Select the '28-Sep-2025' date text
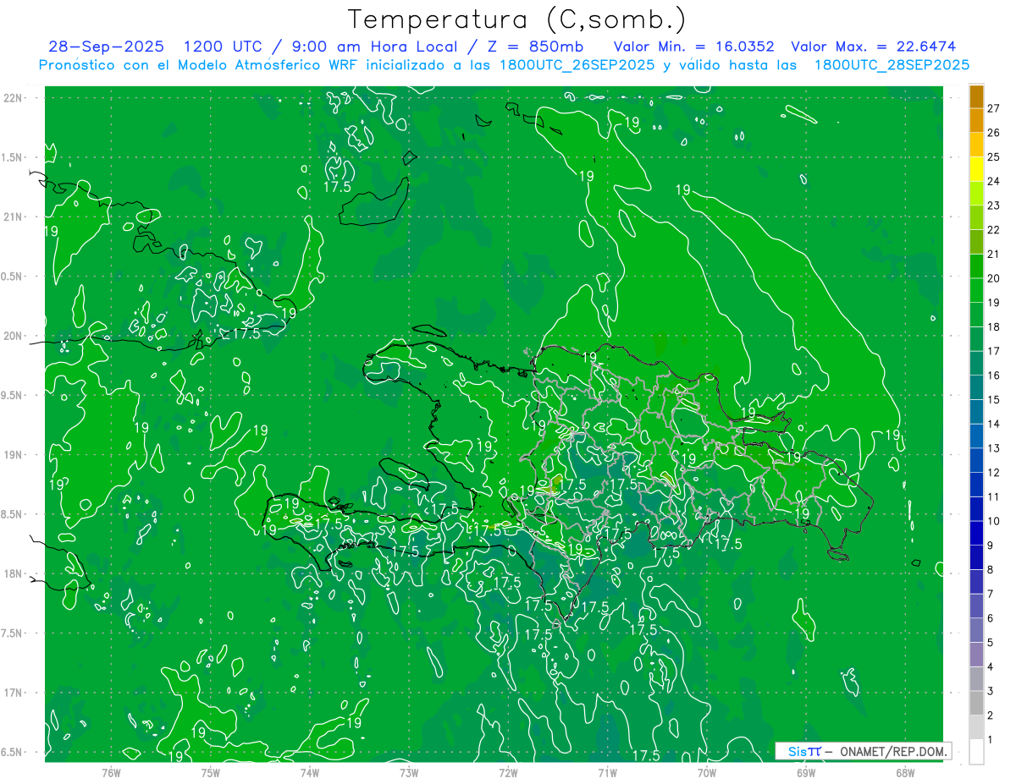The height and width of the screenshot is (784, 1016). (107, 47)
